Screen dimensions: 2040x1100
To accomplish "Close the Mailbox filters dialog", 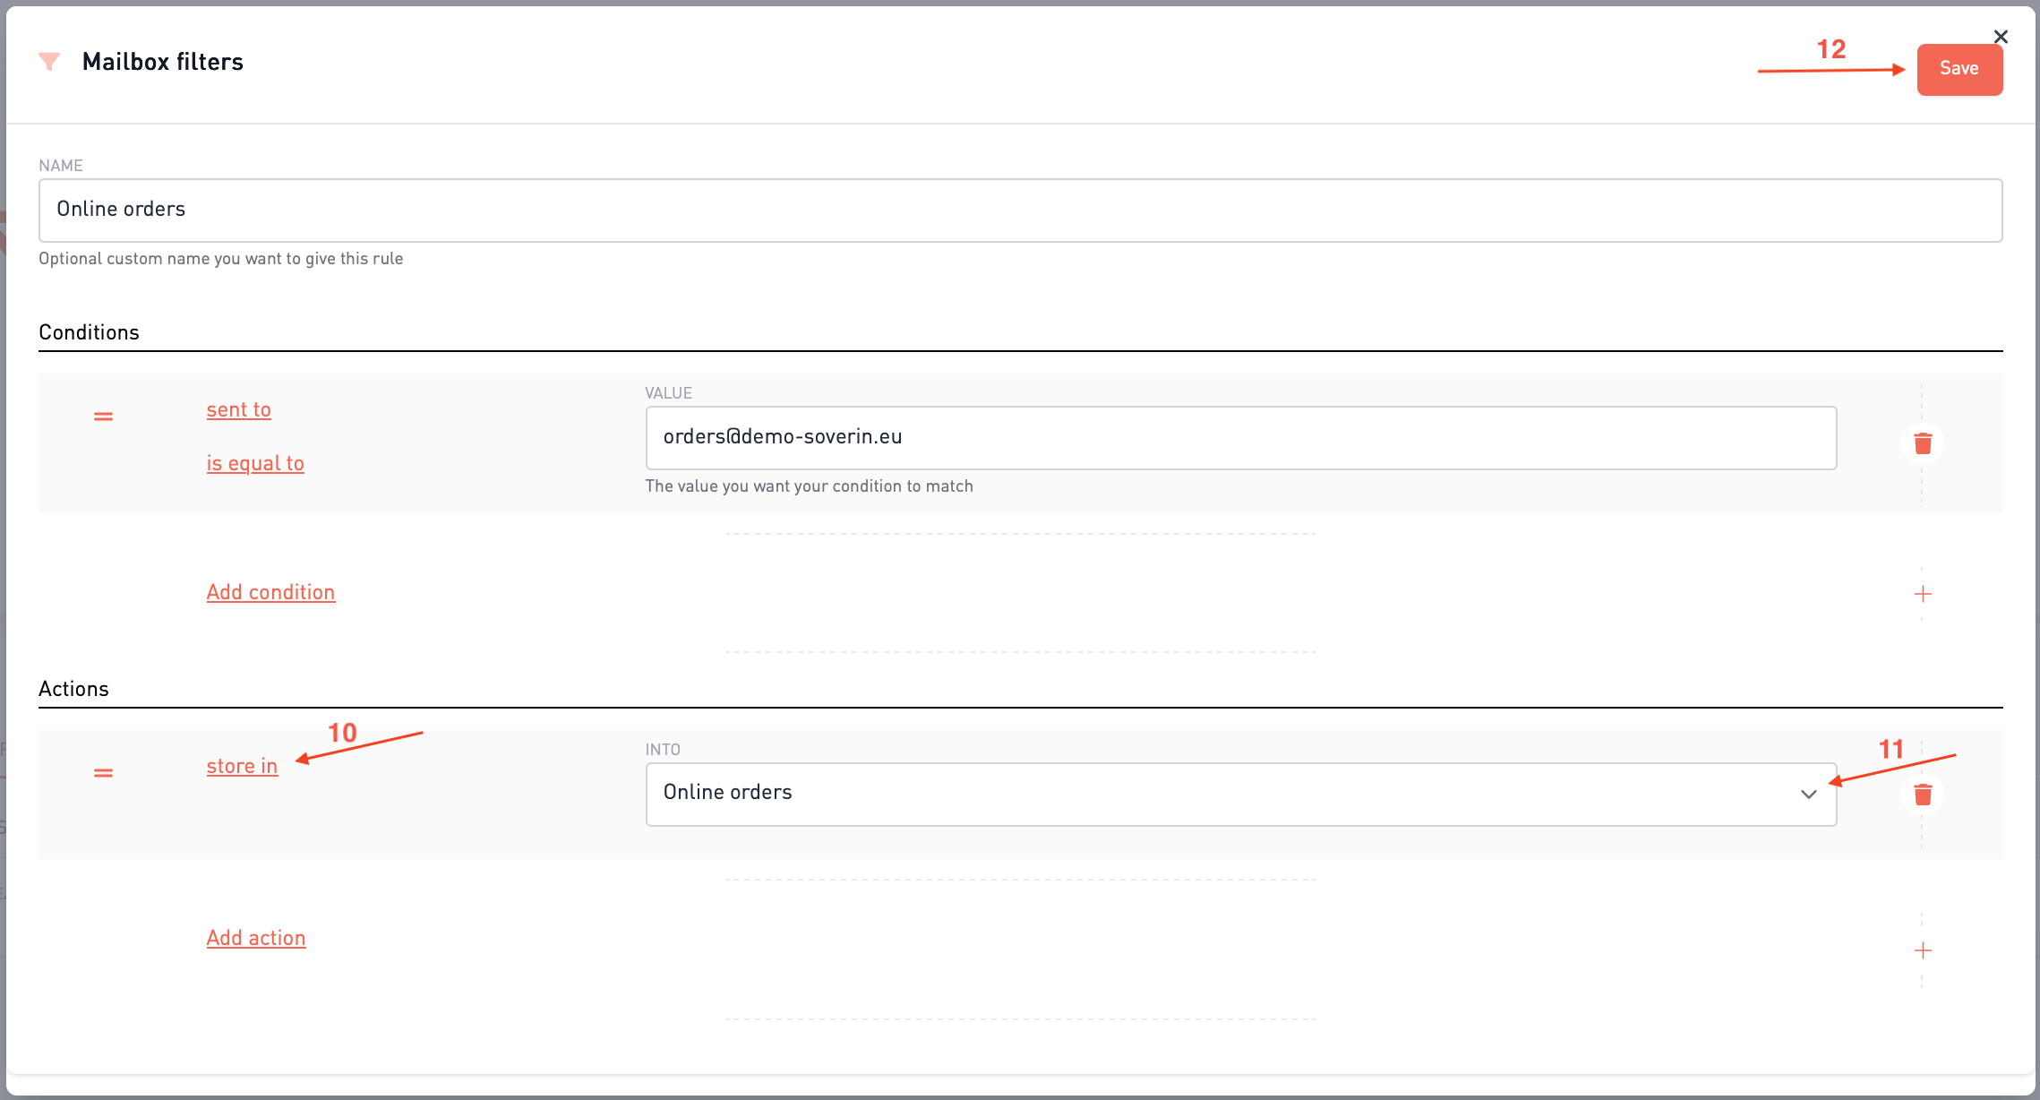I will pyautogui.click(x=2001, y=37).
